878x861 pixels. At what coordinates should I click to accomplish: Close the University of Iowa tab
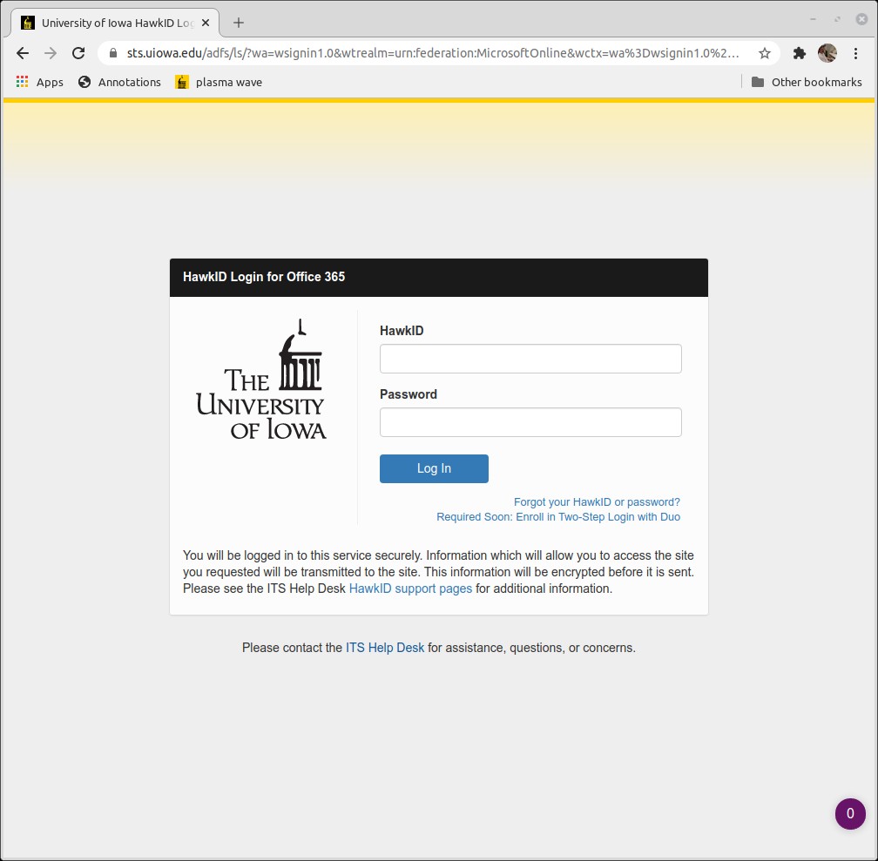pyautogui.click(x=206, y=23)
